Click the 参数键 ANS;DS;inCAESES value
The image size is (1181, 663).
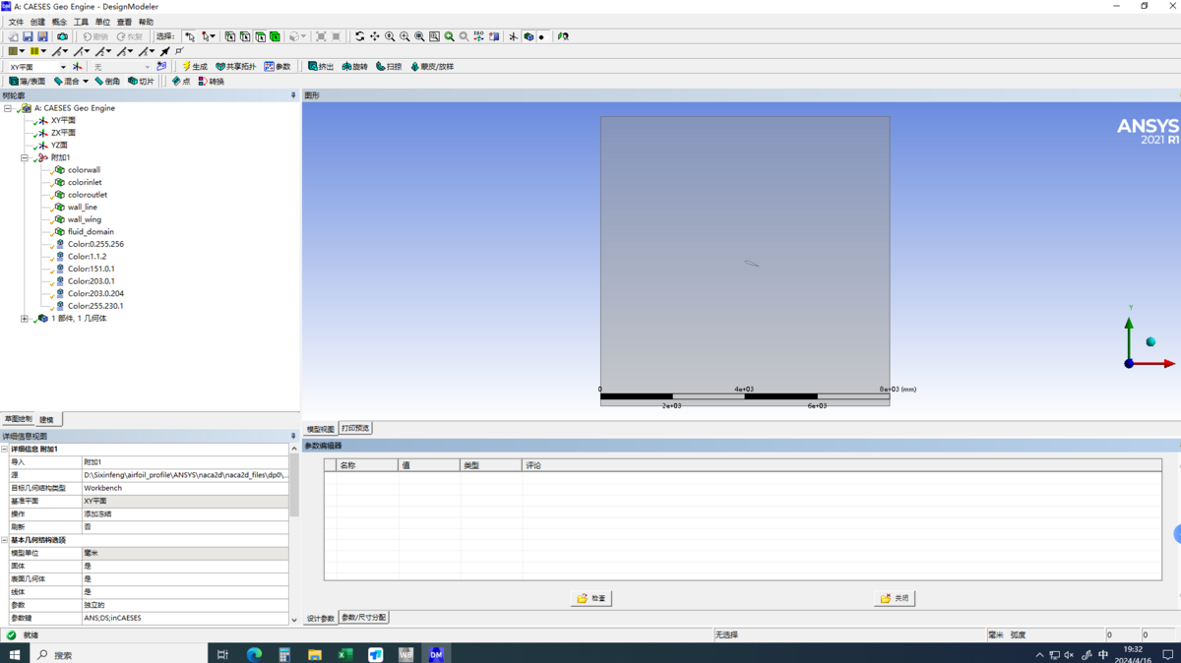pyautogui.click(x=185, y=618)
